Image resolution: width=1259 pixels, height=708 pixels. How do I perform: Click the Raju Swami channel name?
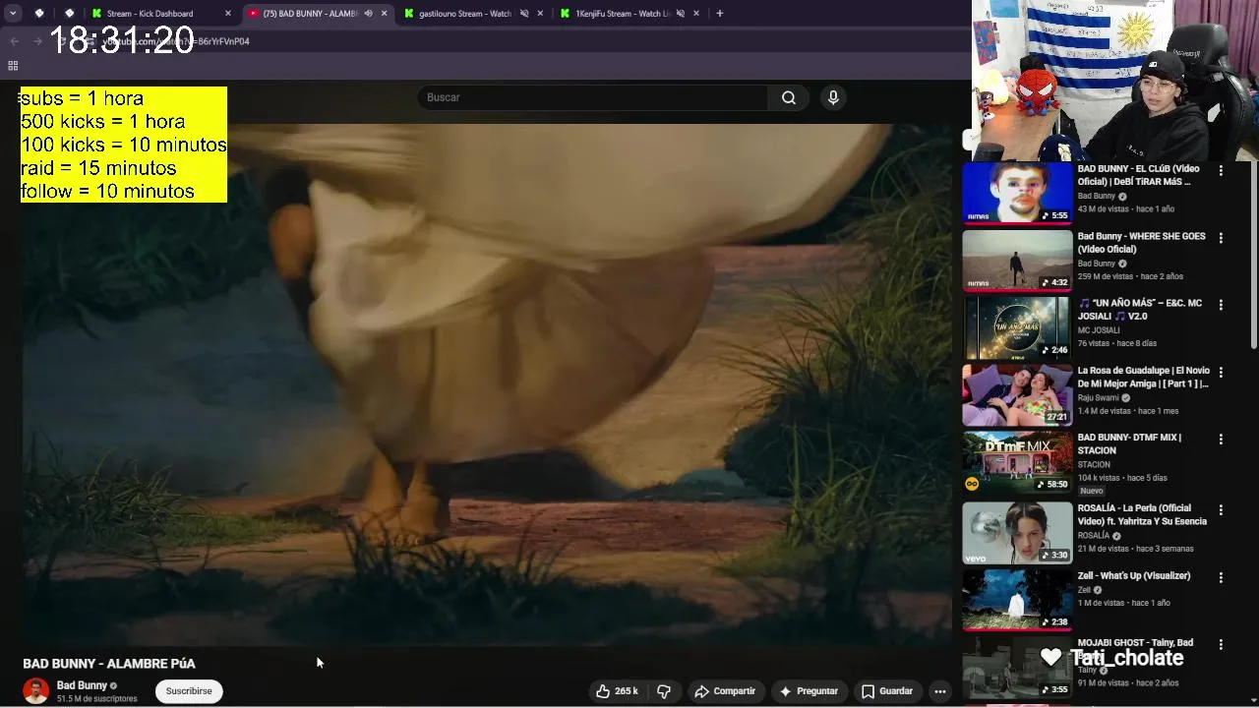pyautogui.click(x=1100, y=398)
